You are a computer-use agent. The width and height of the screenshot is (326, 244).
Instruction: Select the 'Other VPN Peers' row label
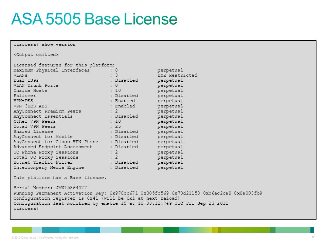click(x=35, y=121)
